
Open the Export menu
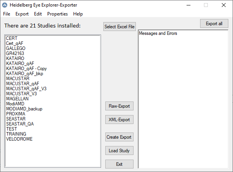tap(22, 14)
